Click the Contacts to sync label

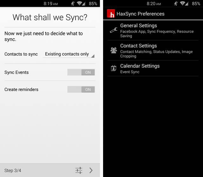(x=21, y=54)
